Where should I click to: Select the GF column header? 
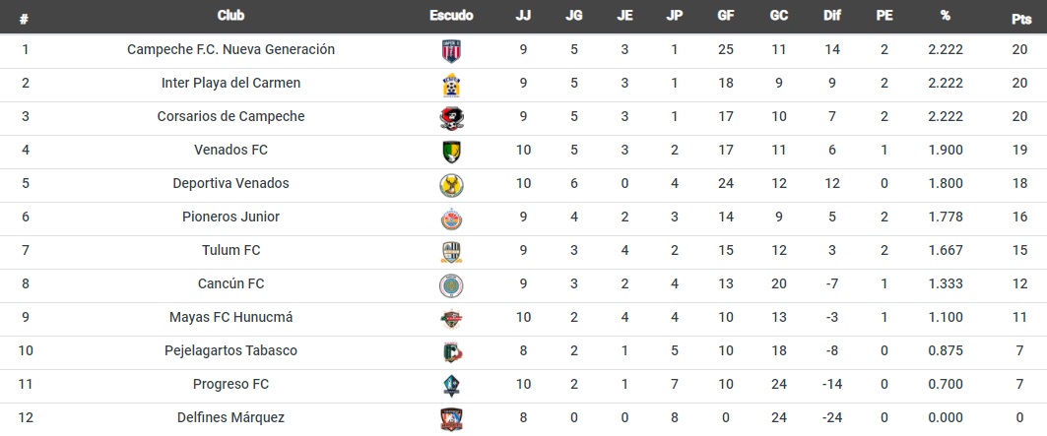725,16
